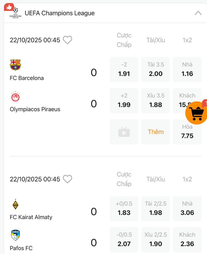Click the FC Kairat Almaty crest

click(16, 204)
